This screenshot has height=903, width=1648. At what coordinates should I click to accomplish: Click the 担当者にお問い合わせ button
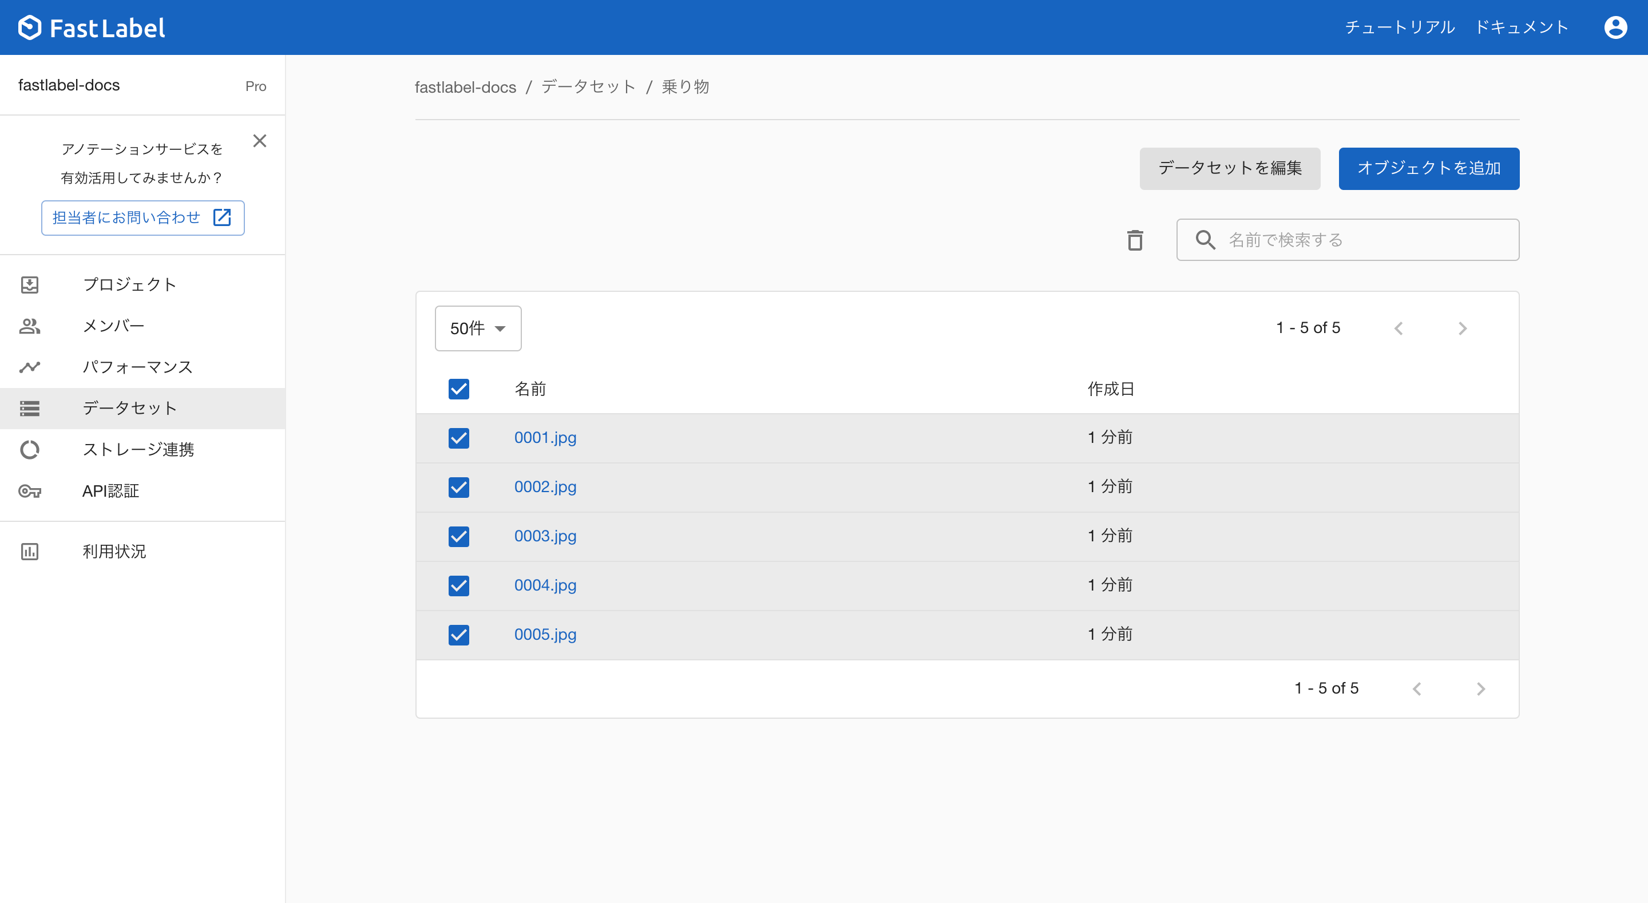tap(142, 217)
